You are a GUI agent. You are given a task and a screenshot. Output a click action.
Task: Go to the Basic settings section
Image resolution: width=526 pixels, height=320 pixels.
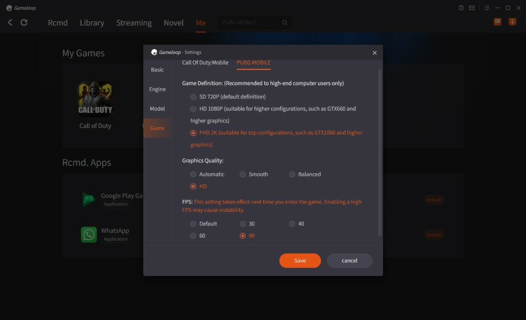coord(157,70)
